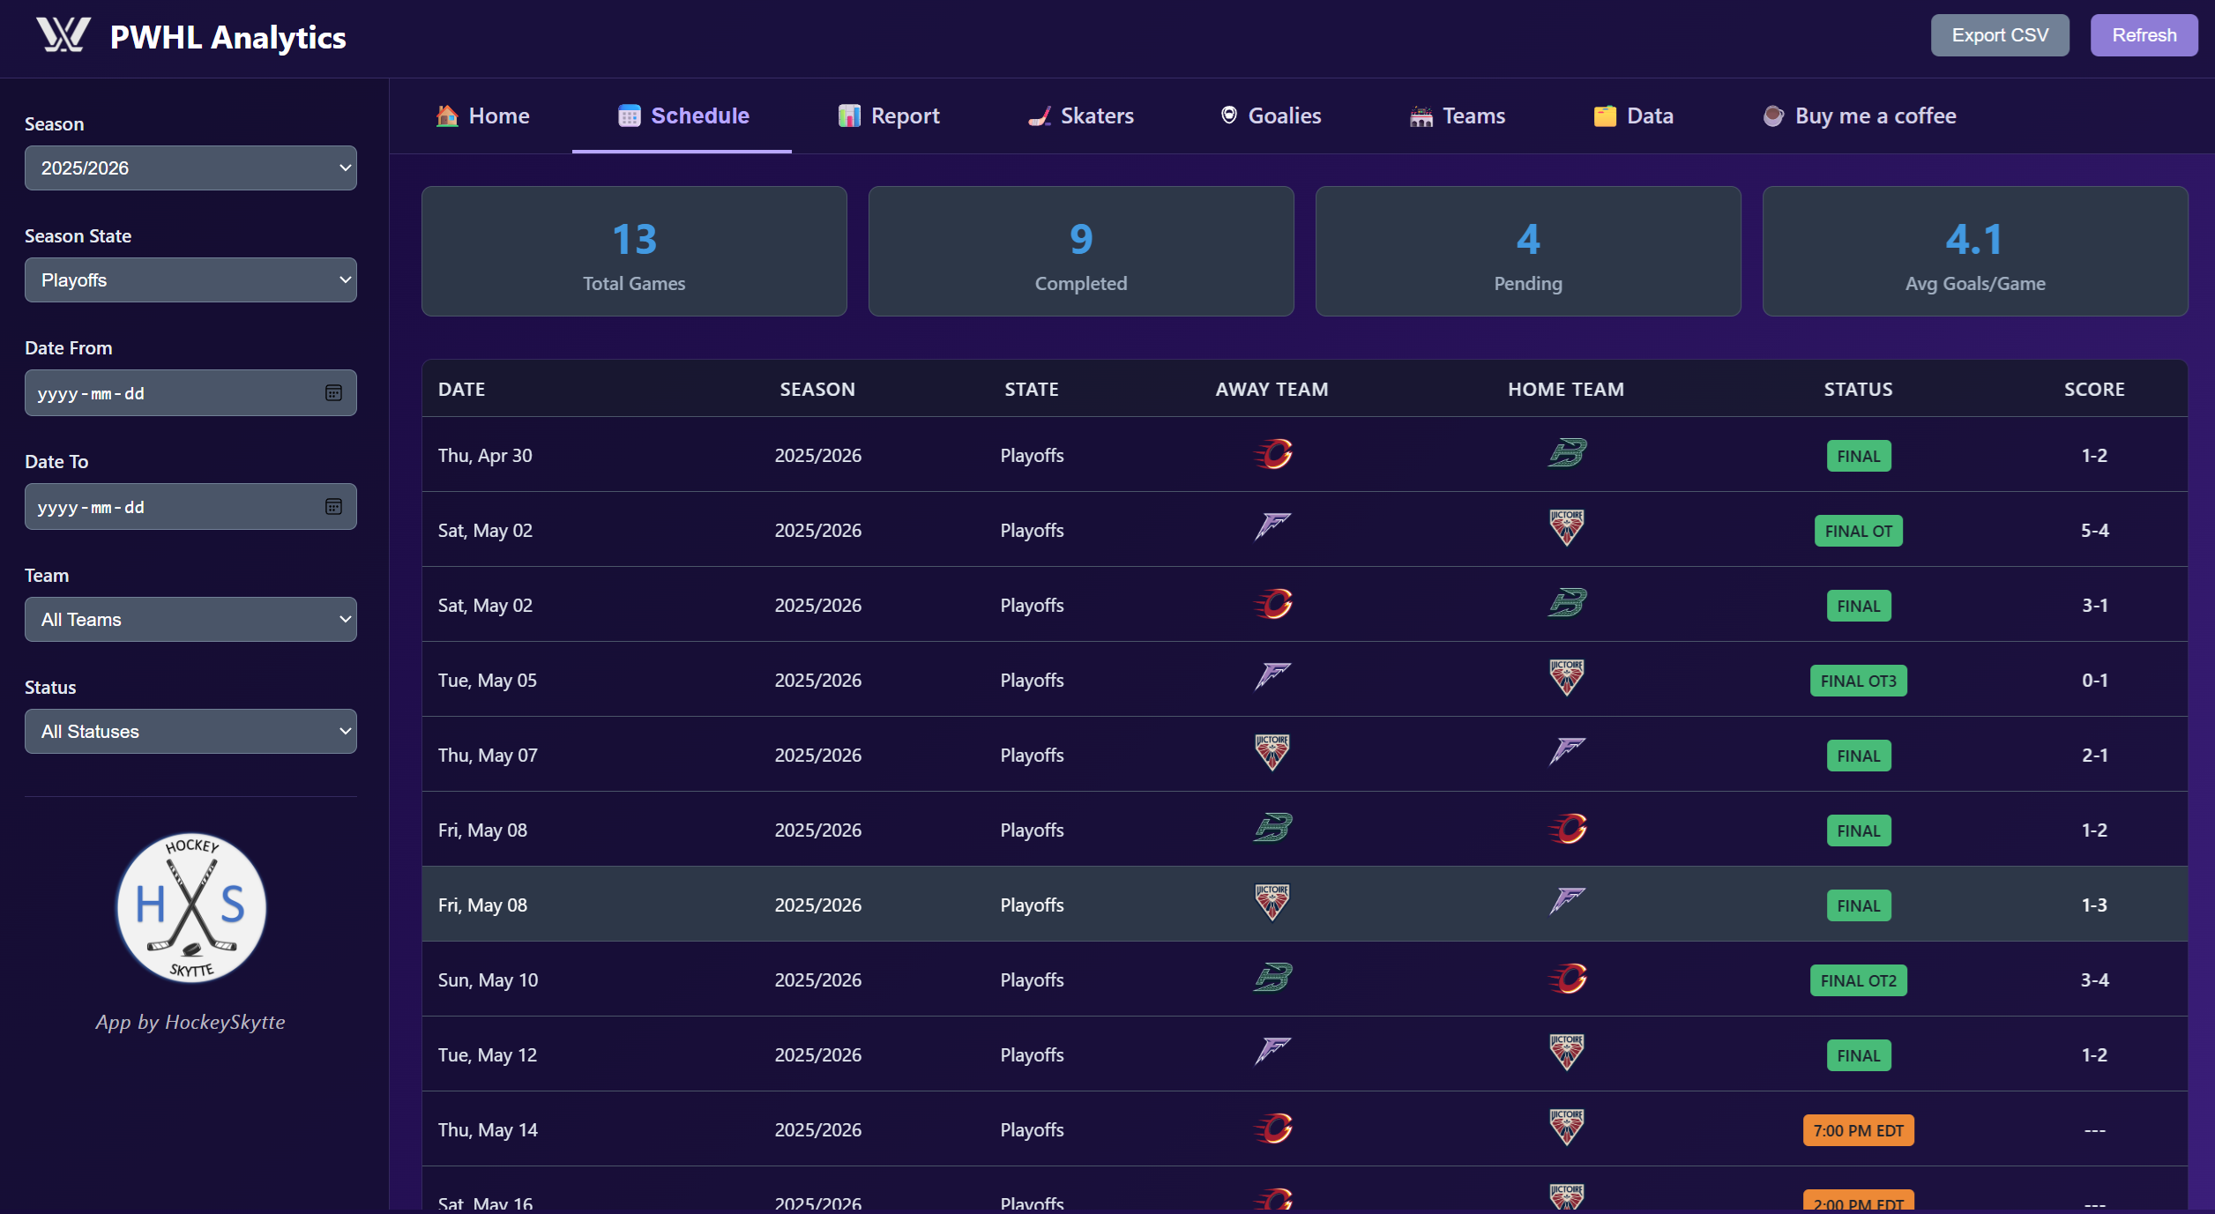Click away team logo for FINAL OT2 game
The height and width of the screenshot is (1214, 2215).
coord(1272,979)
